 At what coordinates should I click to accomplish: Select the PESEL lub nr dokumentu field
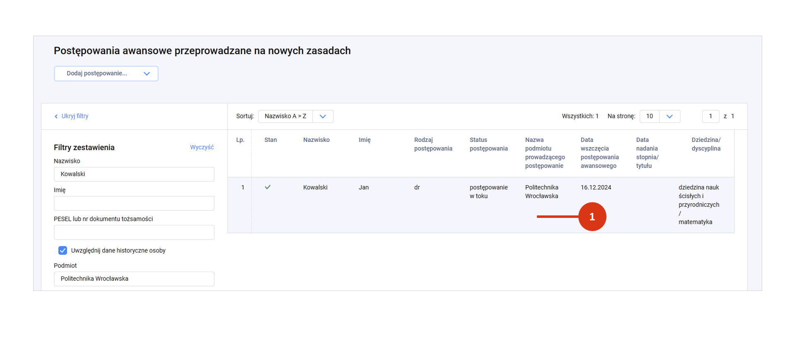pyautogui.click(x=134, y=232)
